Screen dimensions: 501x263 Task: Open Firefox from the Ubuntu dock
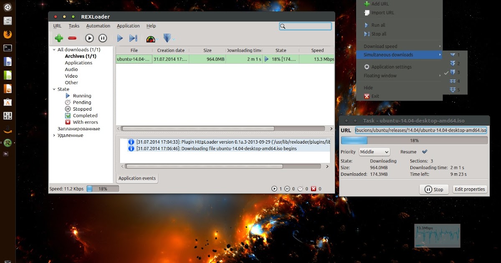pyautogui.click(x=8, y=34)
